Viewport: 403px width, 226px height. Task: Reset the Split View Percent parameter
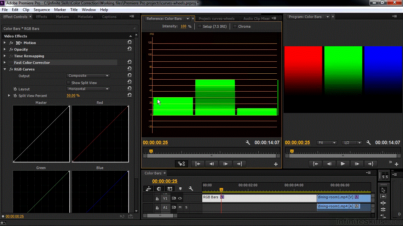pos(130,95)
